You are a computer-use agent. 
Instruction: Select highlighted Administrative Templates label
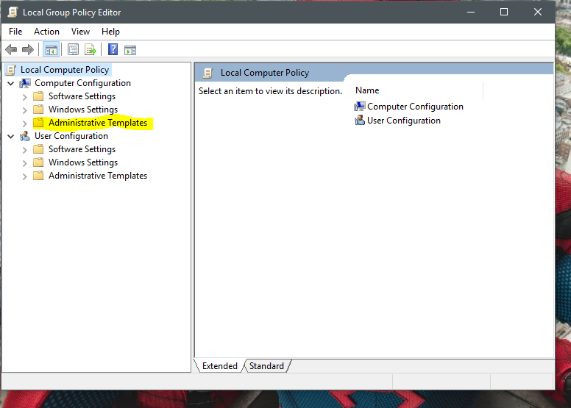pos(98,123)
